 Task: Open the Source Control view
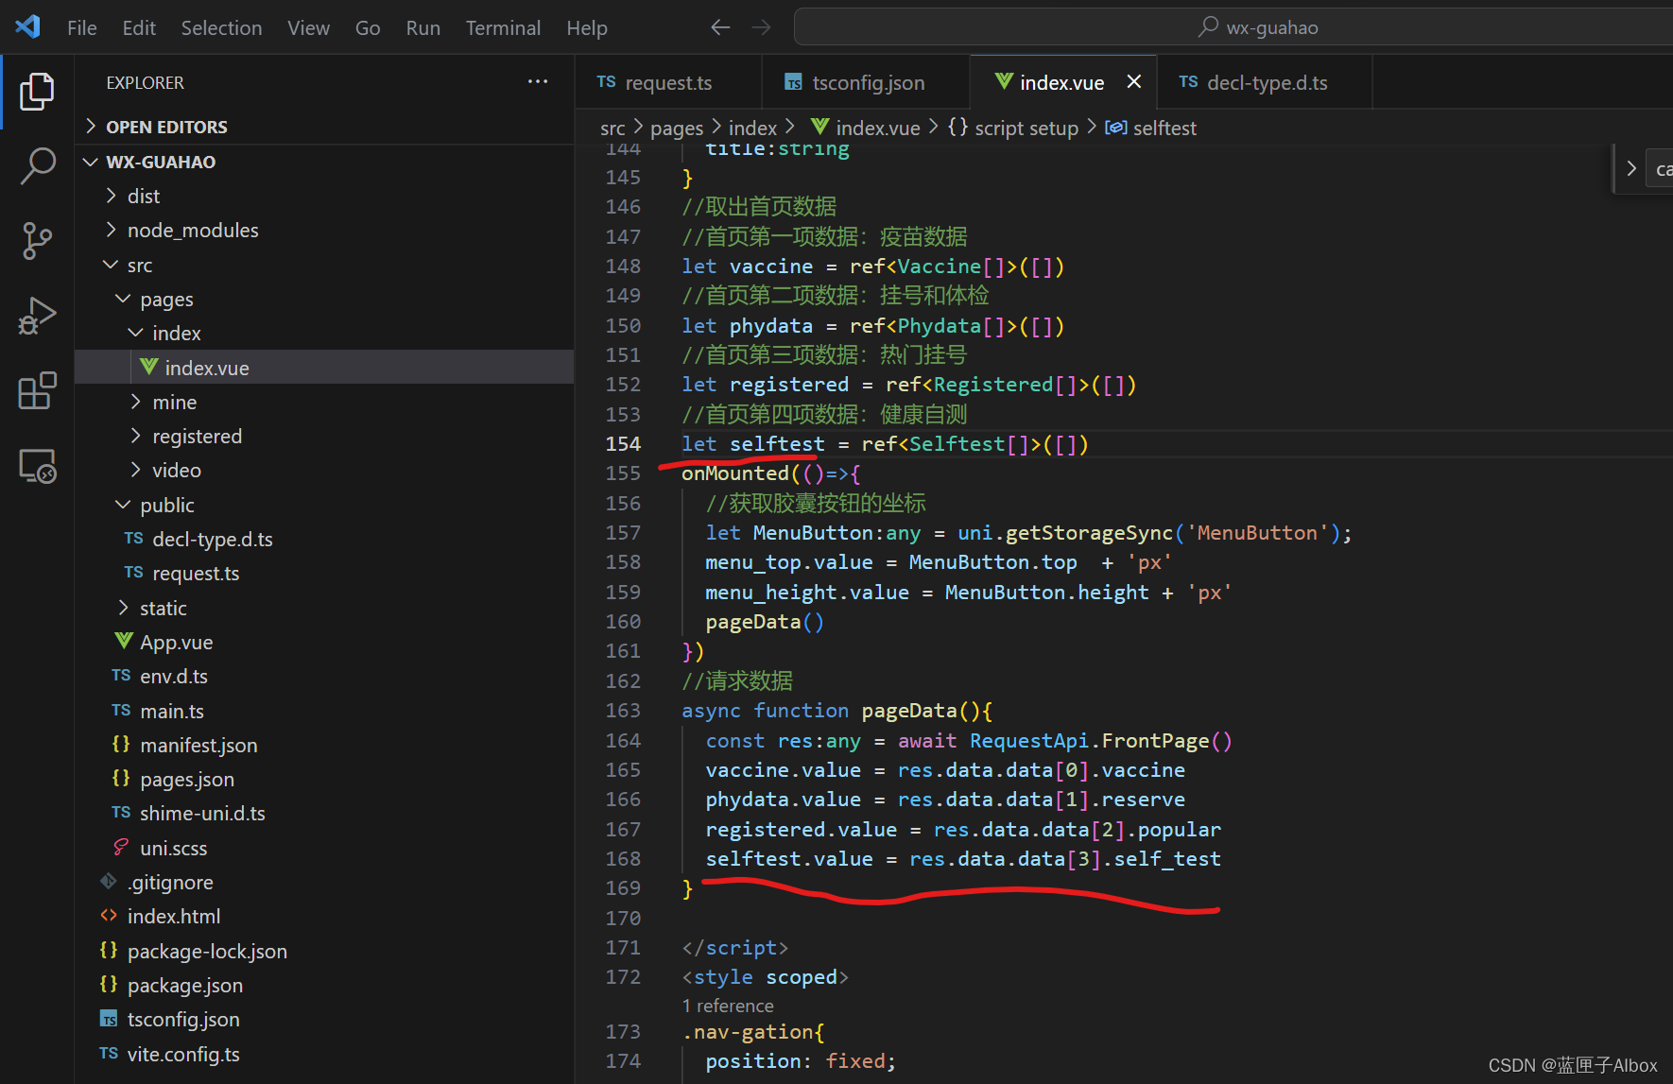click(x=37, y=240)
